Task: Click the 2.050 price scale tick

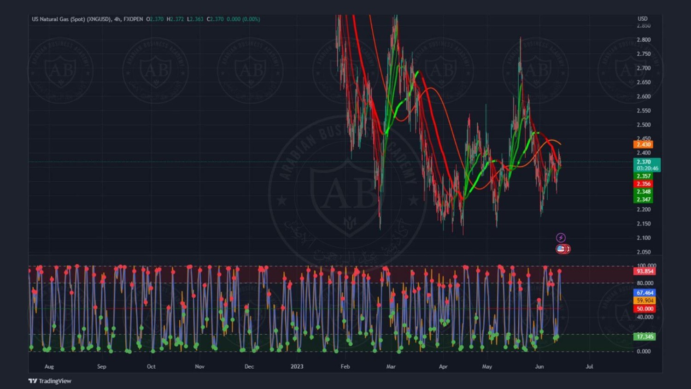Action: [x=644, y=252]
